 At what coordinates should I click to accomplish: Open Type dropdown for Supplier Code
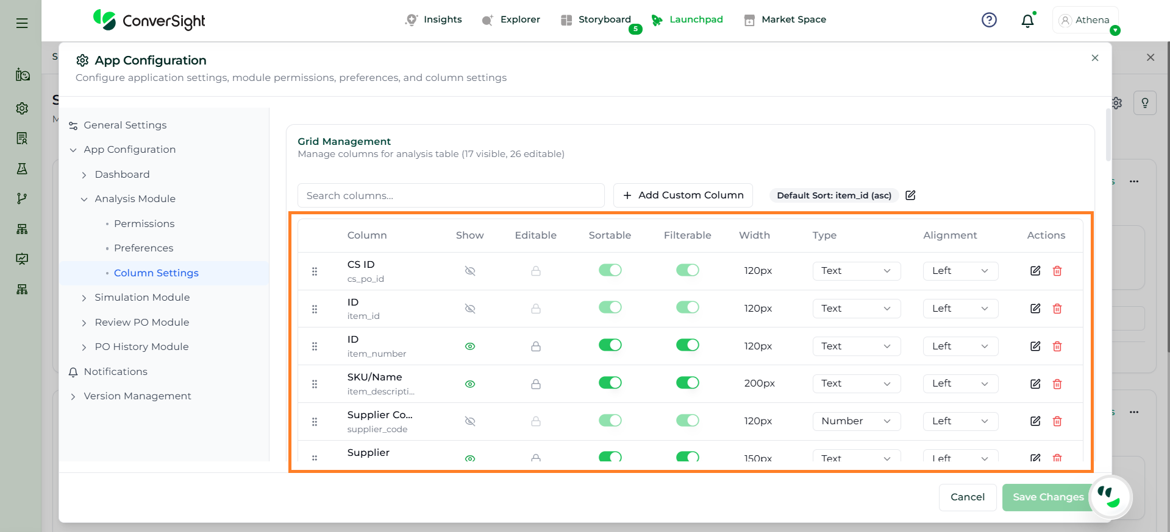856,421
